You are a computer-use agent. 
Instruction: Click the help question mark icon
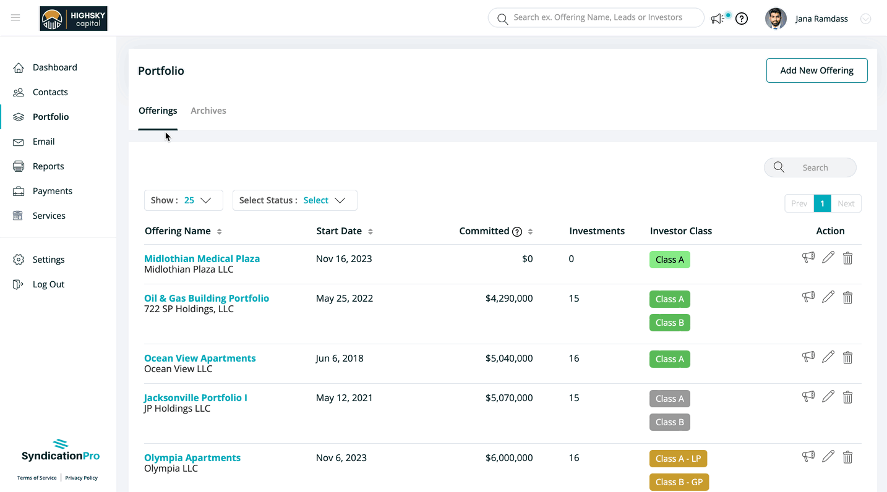click(742, 19)
